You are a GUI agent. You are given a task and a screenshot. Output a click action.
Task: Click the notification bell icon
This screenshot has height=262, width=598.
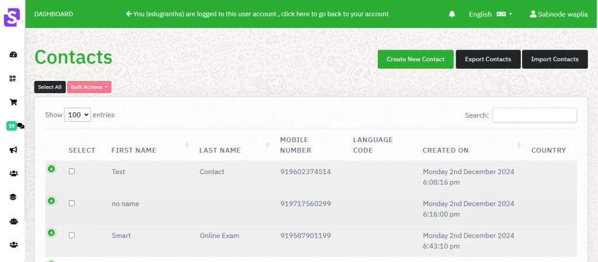(452, 14)
